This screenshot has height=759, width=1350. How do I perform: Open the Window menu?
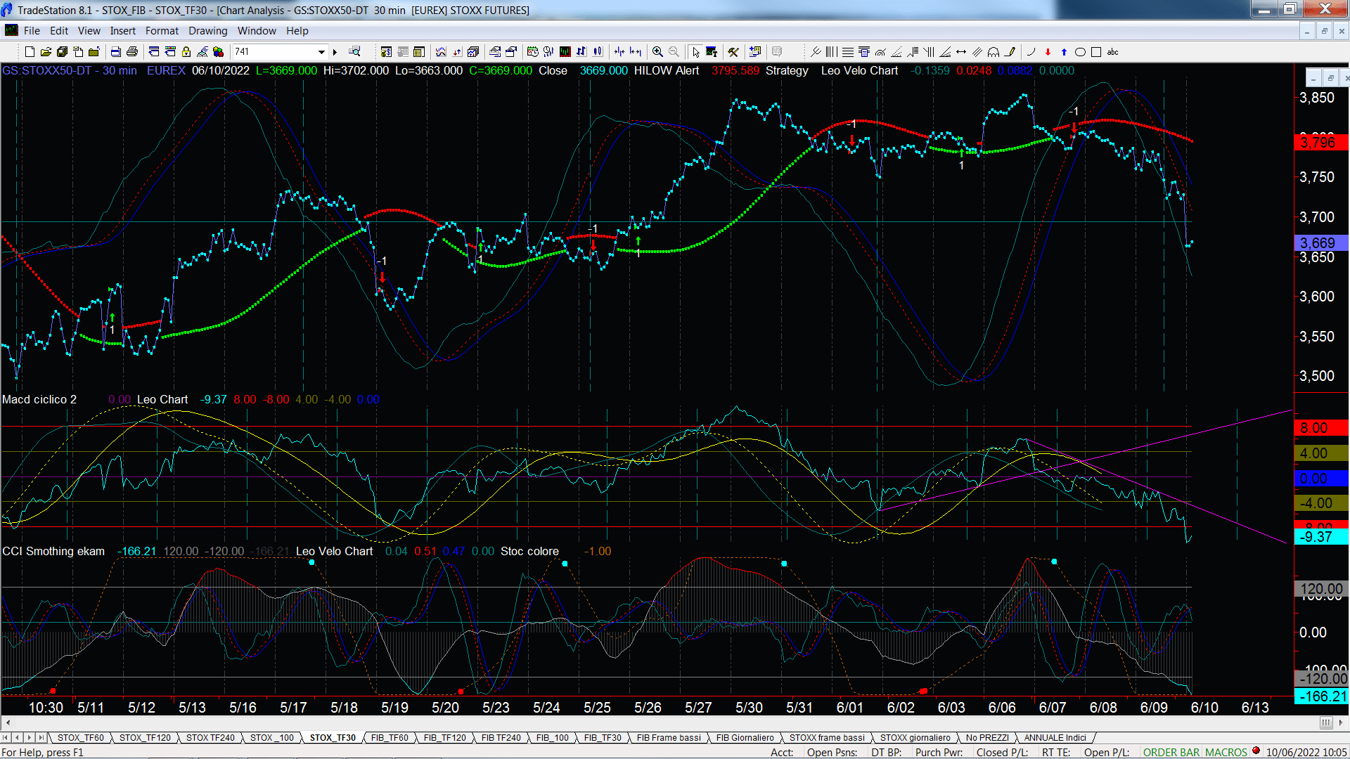[x=257, y=31]
